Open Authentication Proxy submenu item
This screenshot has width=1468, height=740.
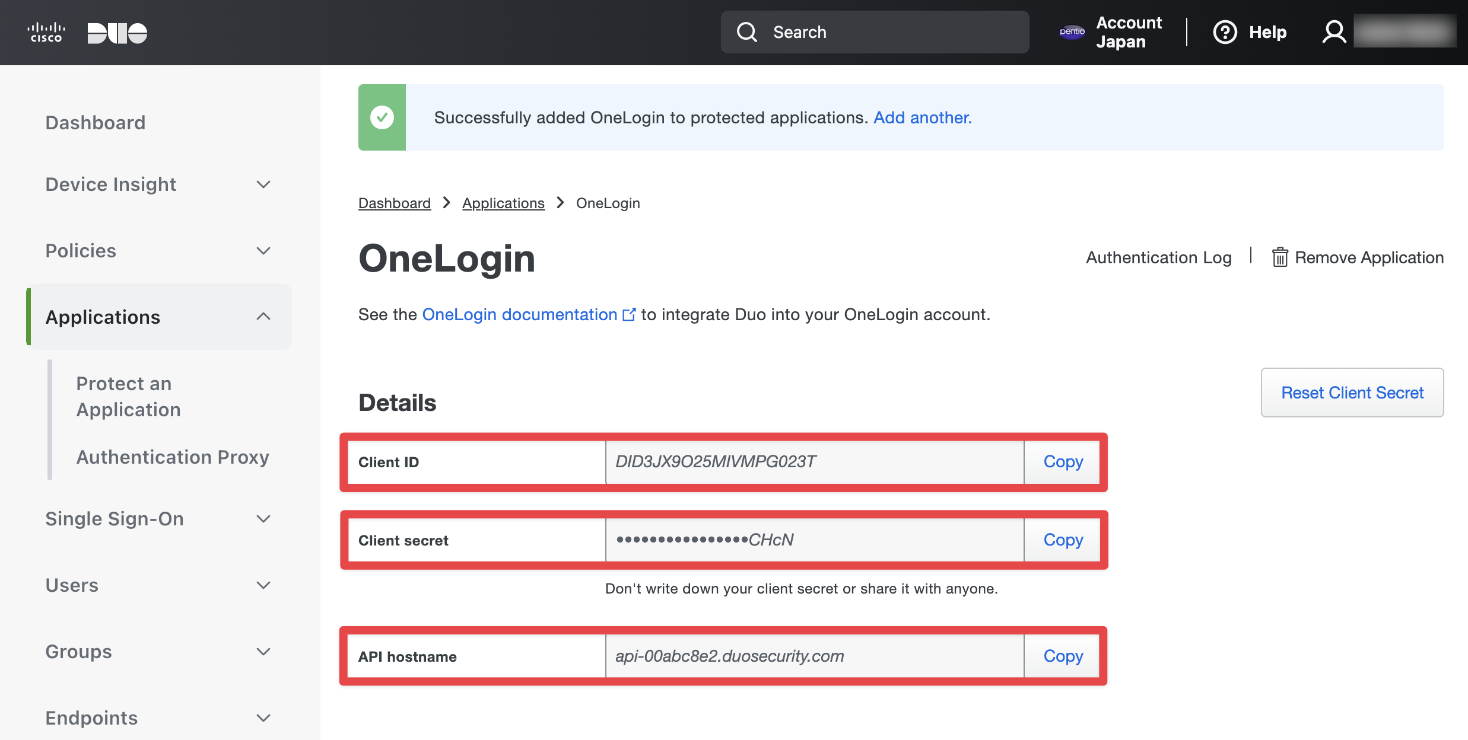[173, 457]
